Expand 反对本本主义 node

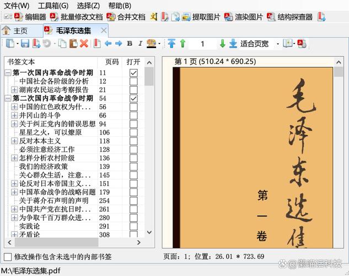(14, 141)
